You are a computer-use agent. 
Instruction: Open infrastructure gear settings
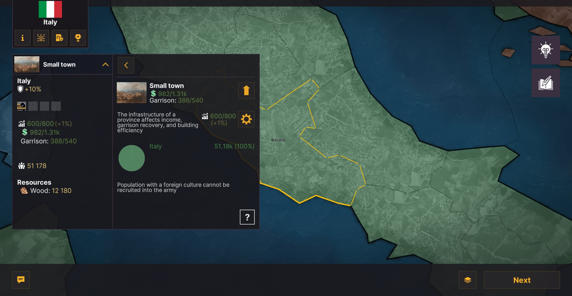pos(246,119)
